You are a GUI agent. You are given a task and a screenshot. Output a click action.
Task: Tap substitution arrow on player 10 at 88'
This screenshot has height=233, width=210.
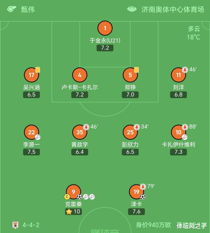click(185, 127)
